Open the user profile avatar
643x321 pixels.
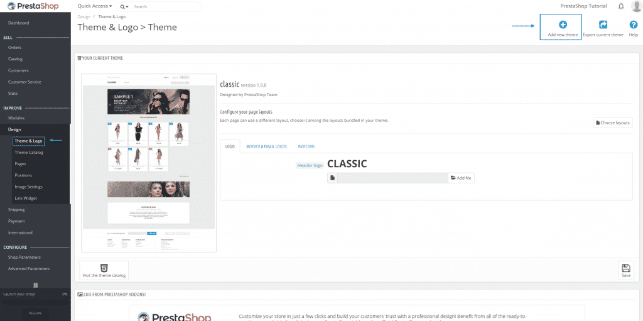(x=636, y=6)
